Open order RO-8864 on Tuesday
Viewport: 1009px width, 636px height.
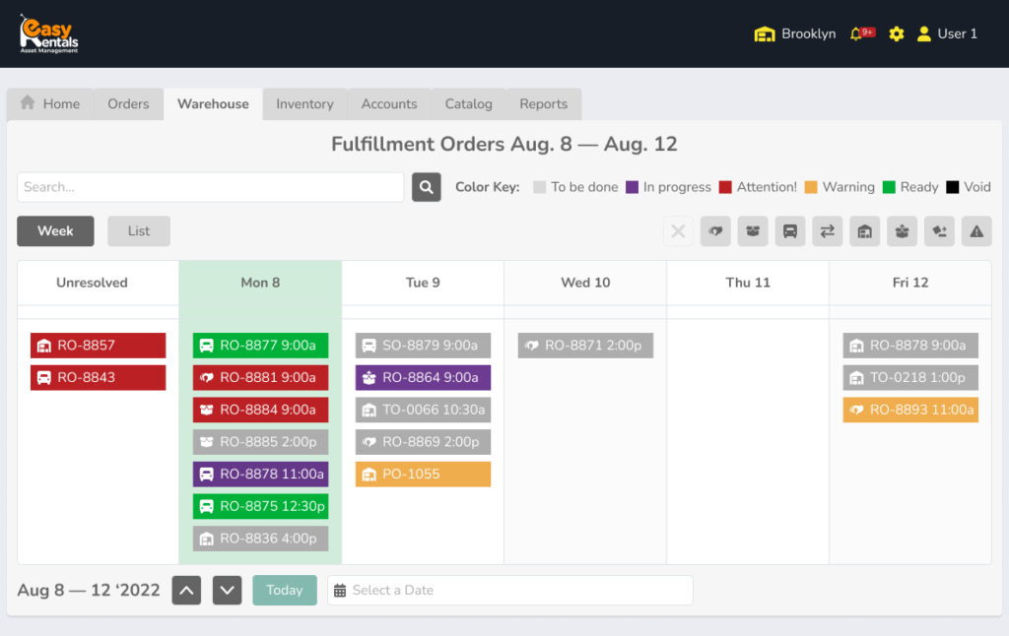(423, 378)
